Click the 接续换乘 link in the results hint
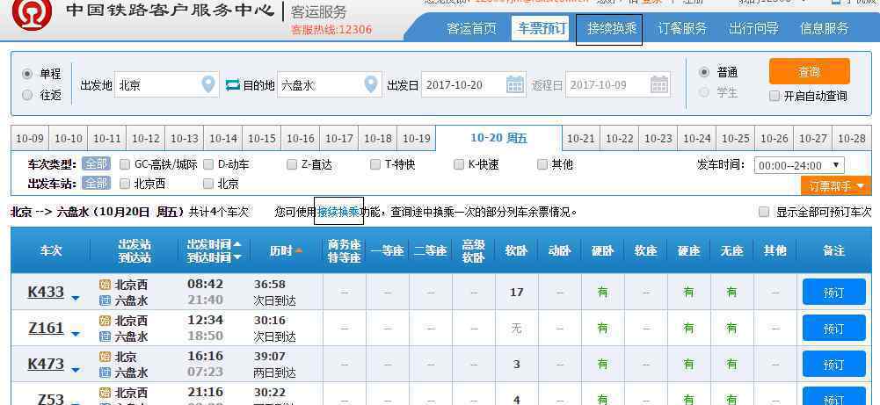This screenshot has height=405, width=880. click(338, 212)
